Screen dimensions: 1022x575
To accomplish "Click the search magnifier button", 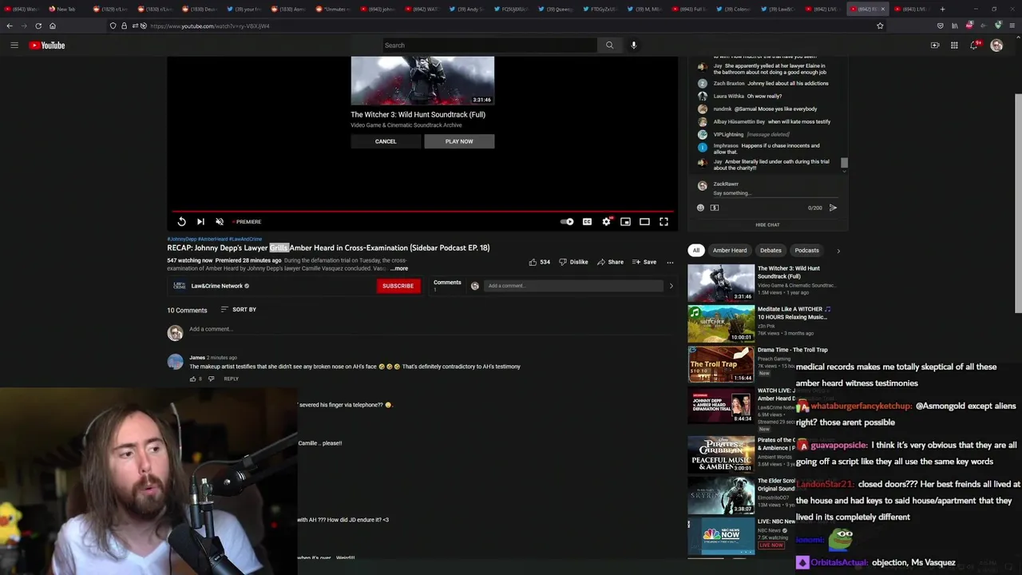I will click(x=609, y=46).
